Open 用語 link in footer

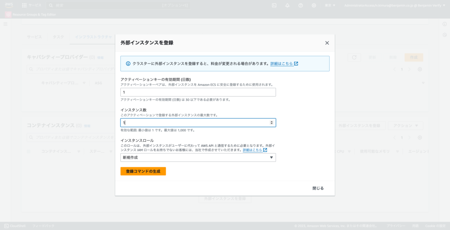416,226
